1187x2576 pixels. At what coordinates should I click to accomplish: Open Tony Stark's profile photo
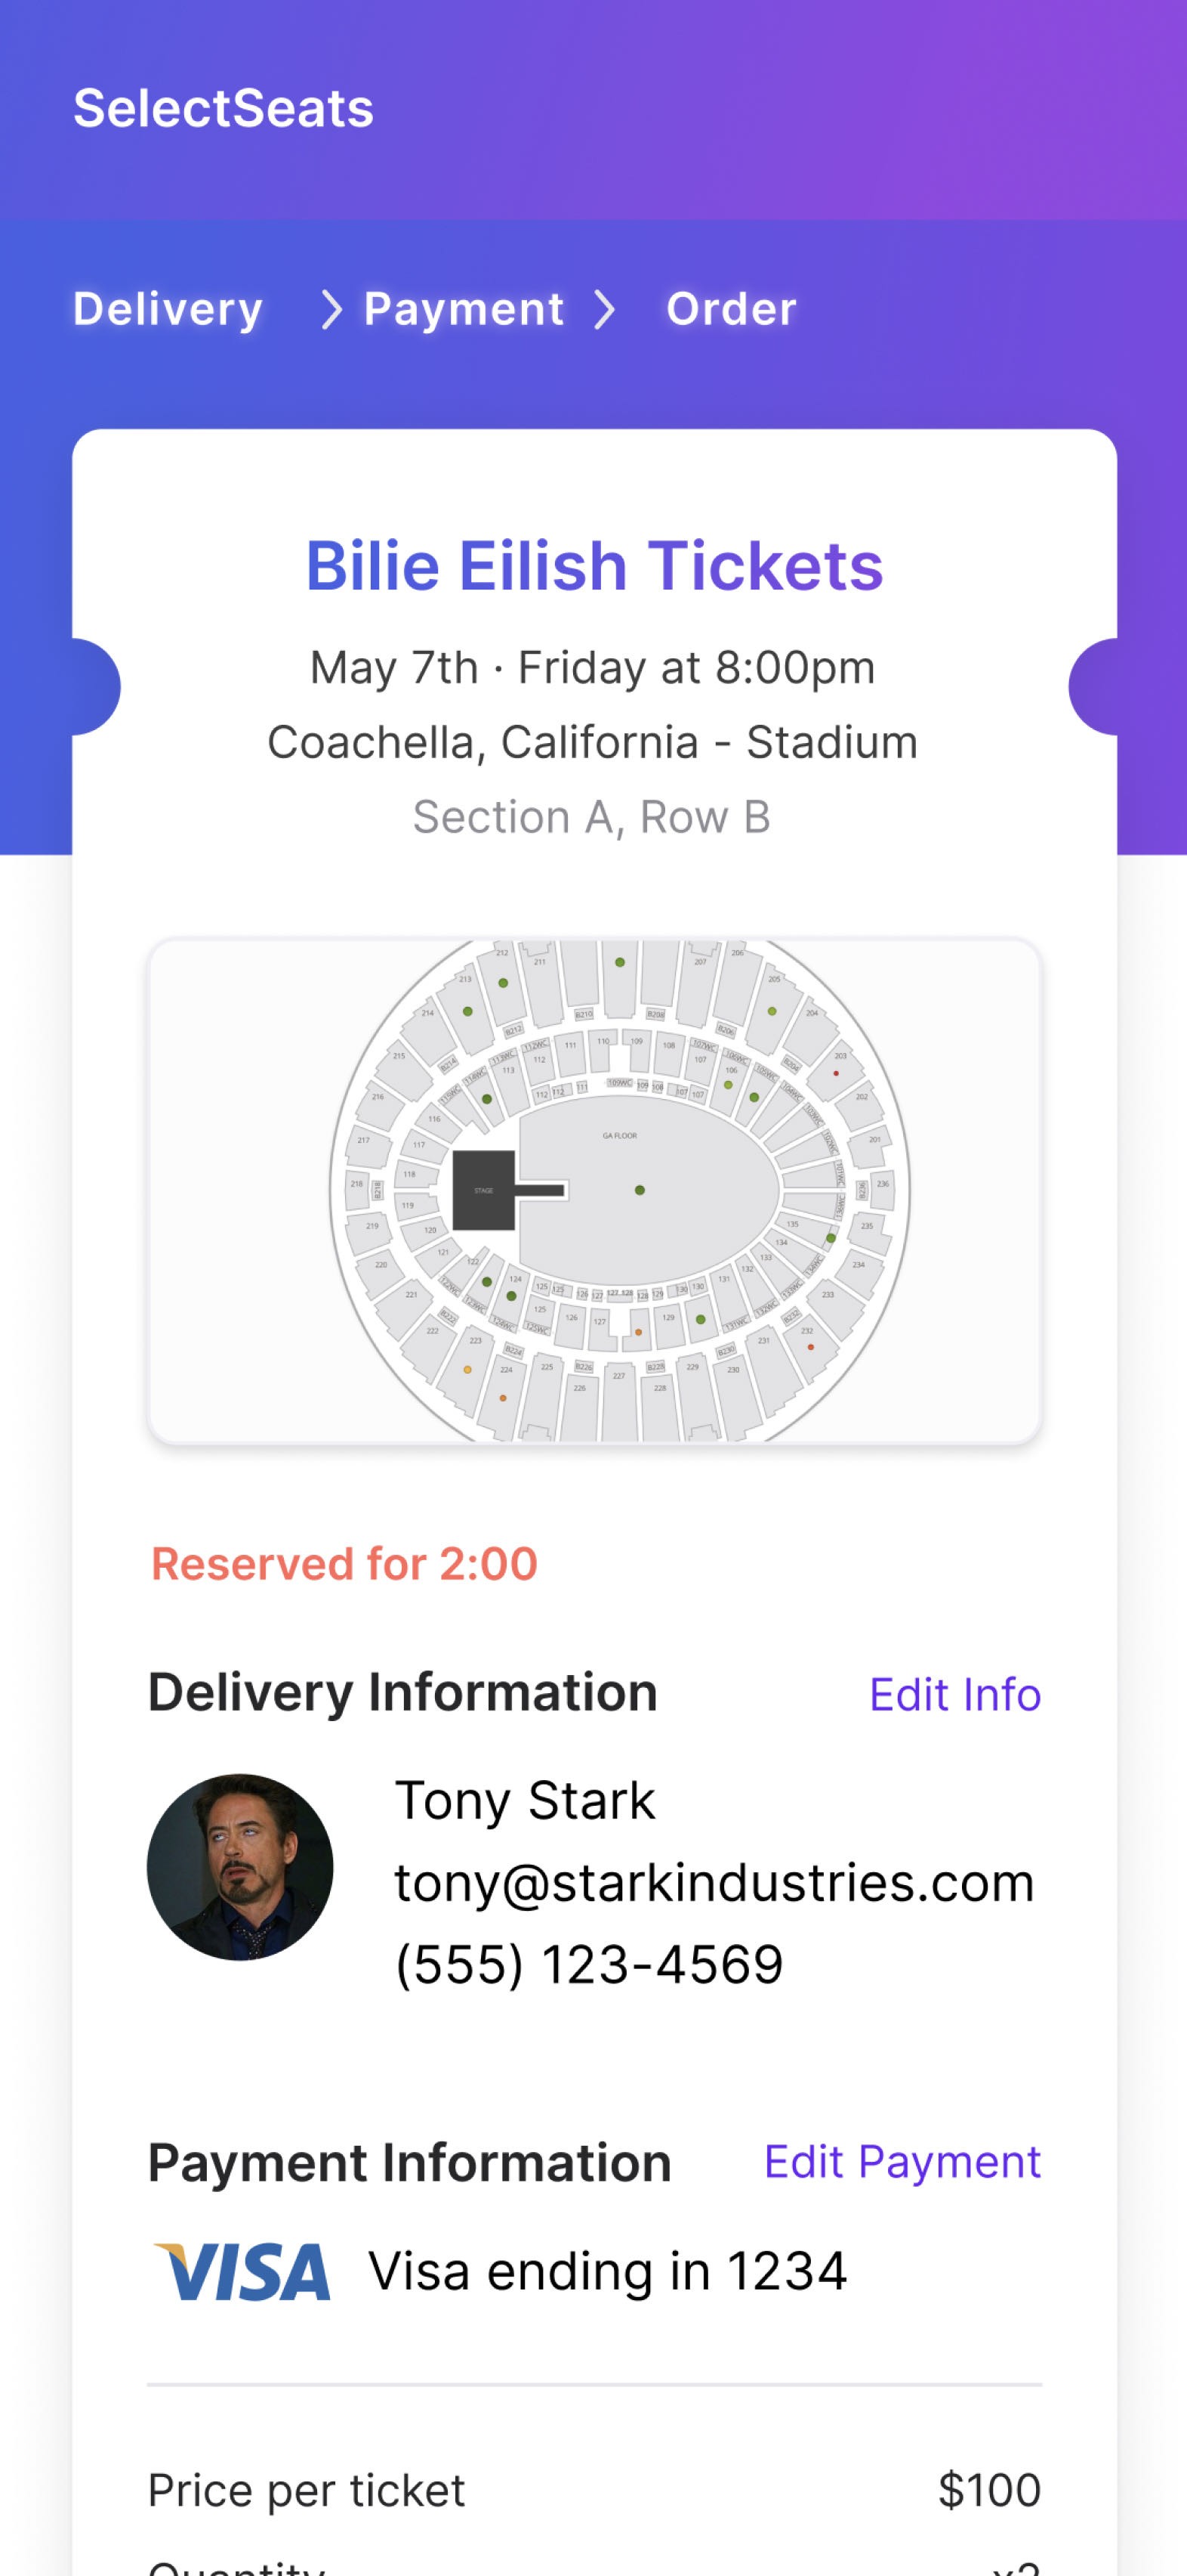(x=240, y=1867)
